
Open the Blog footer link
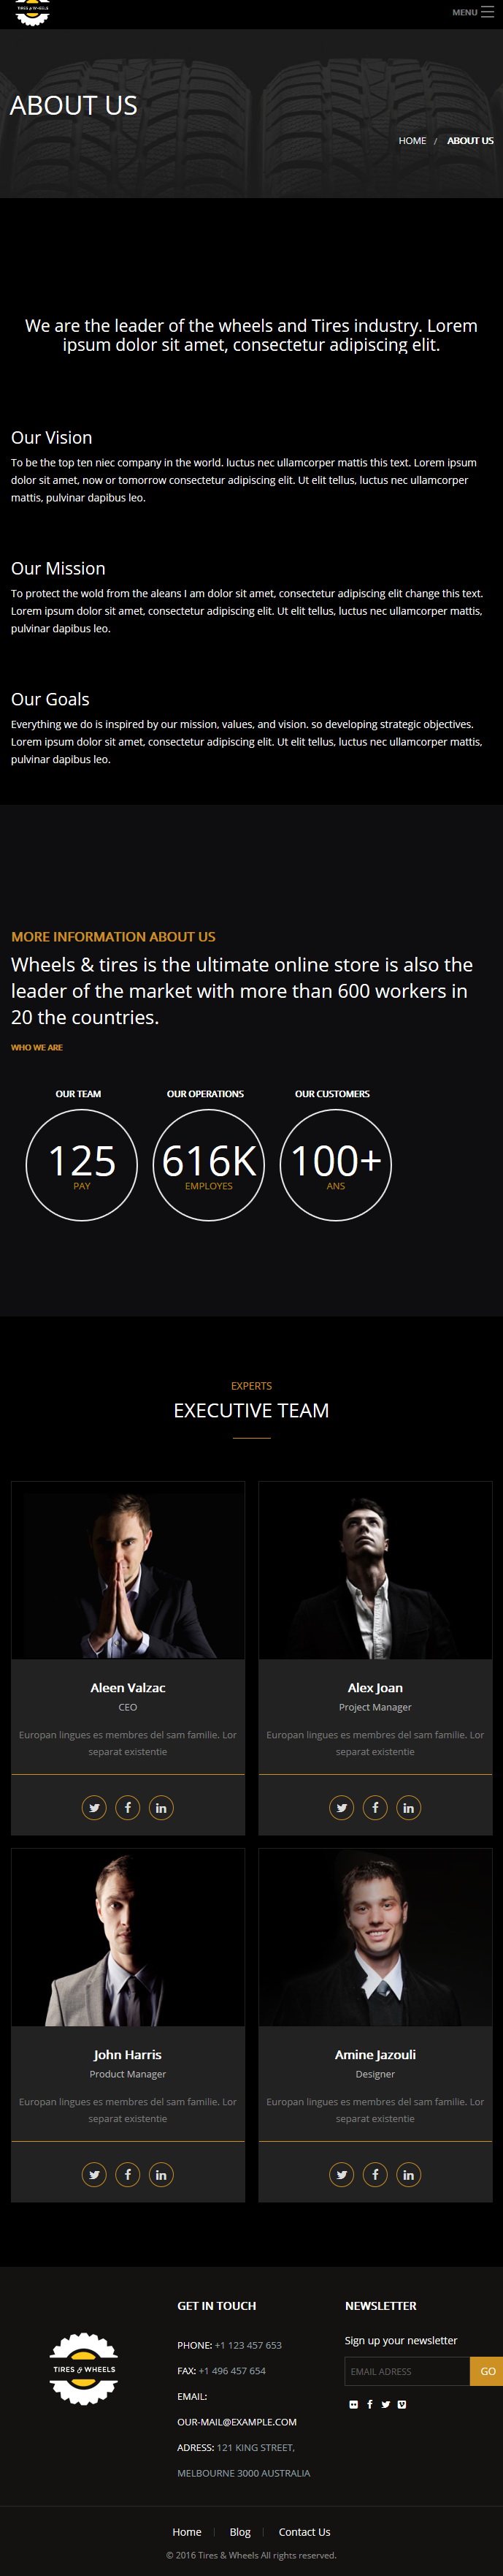[x=239, y=2532]
